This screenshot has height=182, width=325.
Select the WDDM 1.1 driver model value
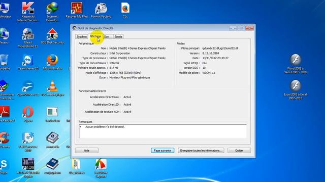[x=209, y=73]
